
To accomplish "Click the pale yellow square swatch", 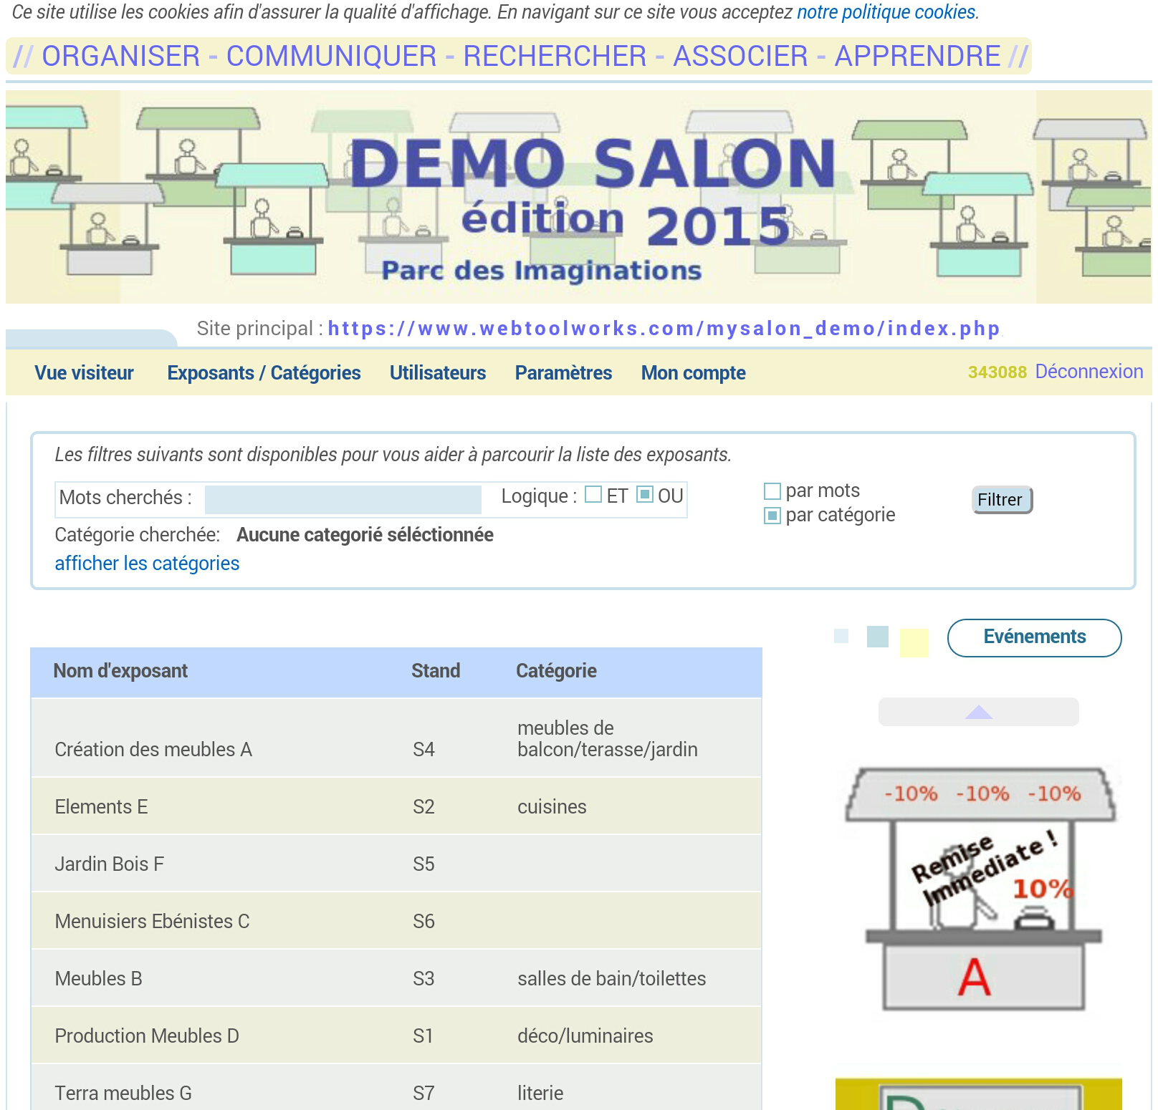I will pos(914,642).
